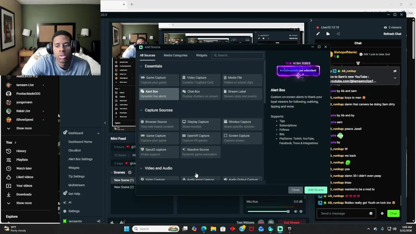Toggle the REC recording button
The height and width of the screenshot is (234, 416).
[x=261, y=223]
